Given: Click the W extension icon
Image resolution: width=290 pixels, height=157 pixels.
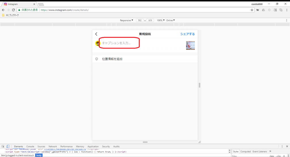Looking at the screenshot, I should (x=258, y=10).
